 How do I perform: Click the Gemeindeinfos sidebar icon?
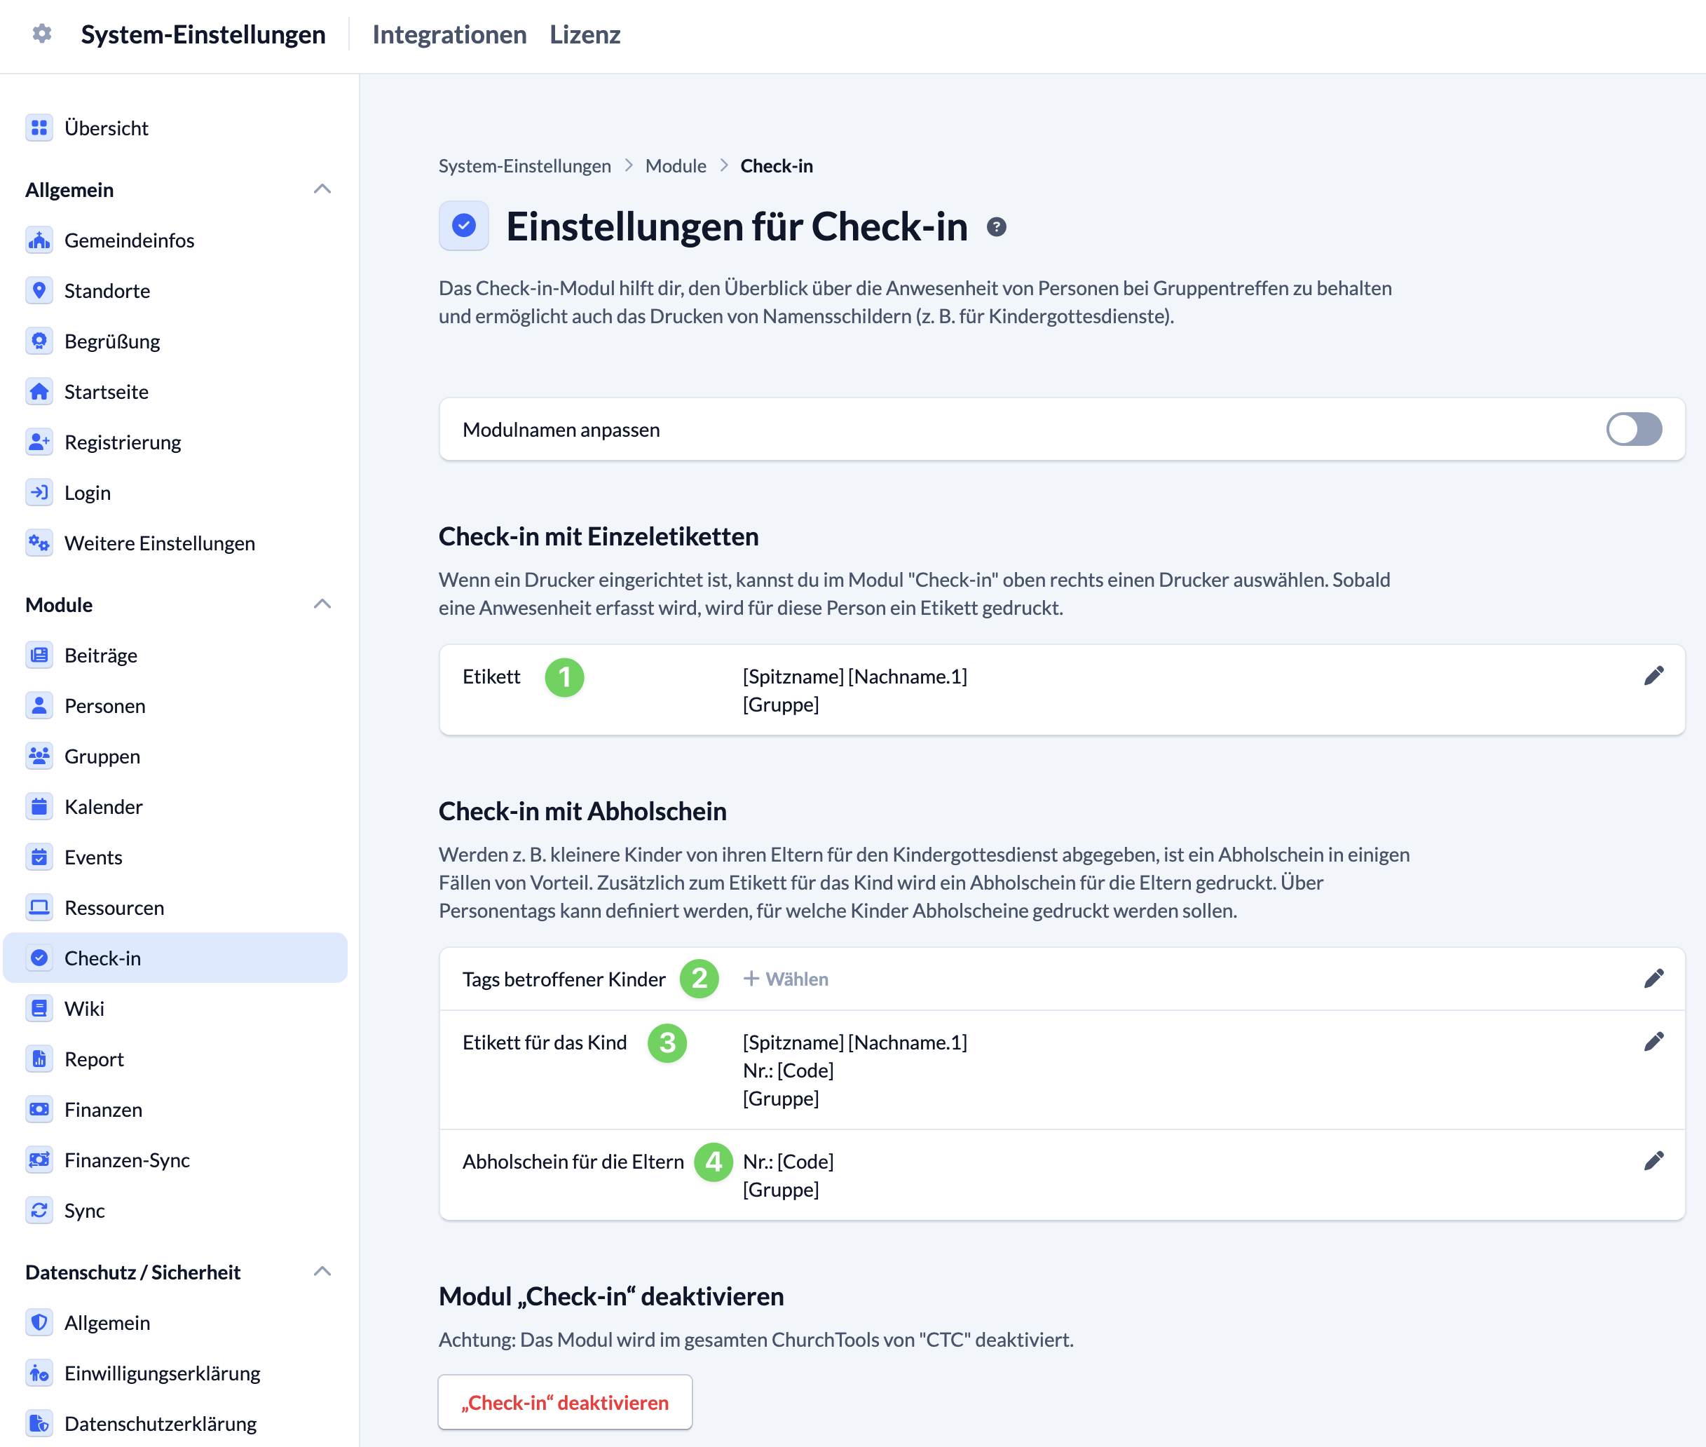coord(39,240)
